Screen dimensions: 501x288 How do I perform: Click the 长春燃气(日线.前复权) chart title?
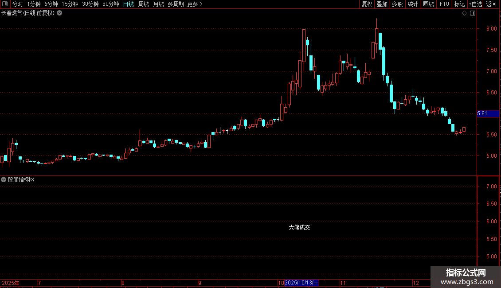coord(28,13)
